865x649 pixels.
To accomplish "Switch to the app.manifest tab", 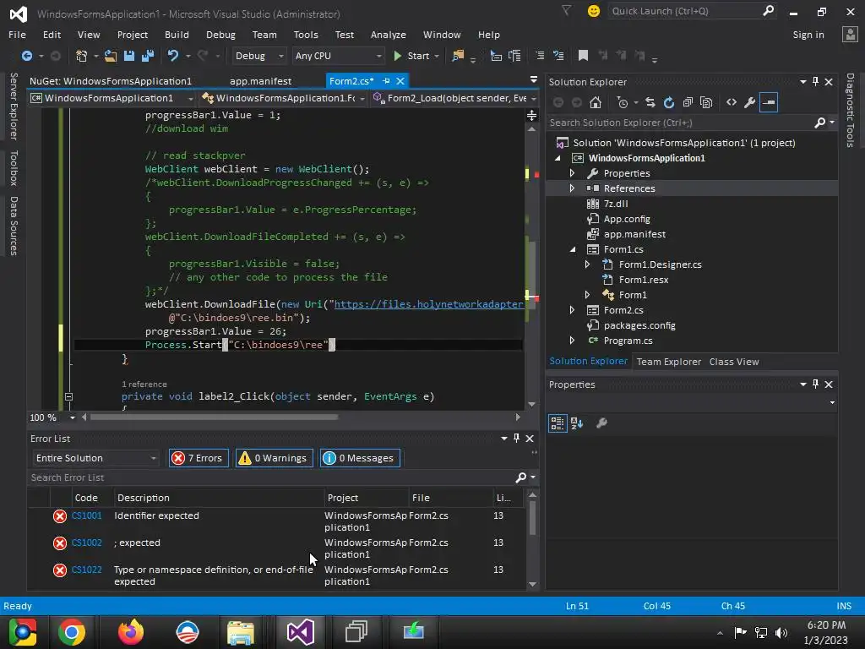I will point(260,81).
